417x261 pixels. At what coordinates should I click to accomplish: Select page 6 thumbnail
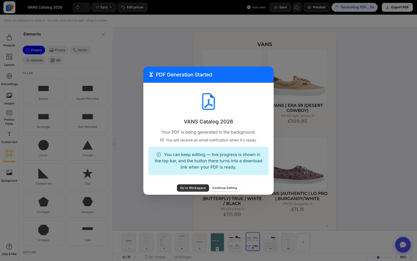pos(217,242)
